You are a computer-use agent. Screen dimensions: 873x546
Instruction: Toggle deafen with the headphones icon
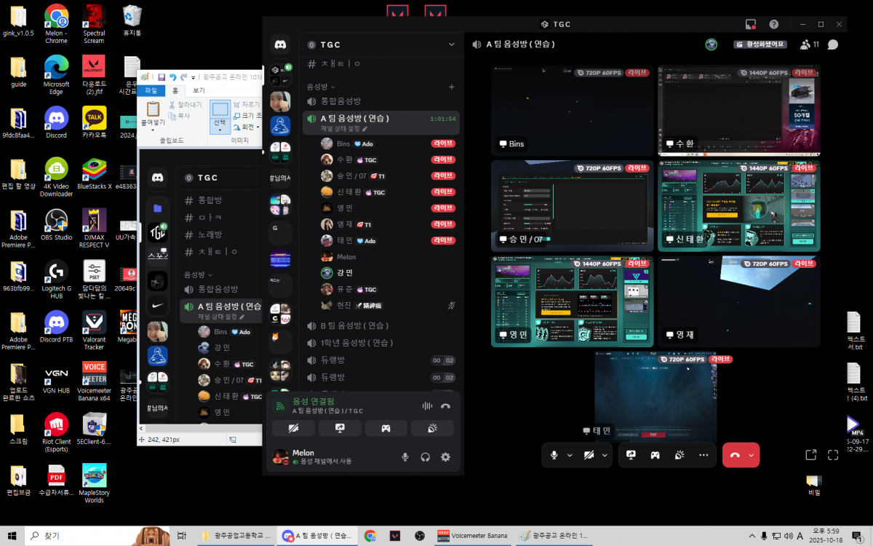(x=426, y=457)
